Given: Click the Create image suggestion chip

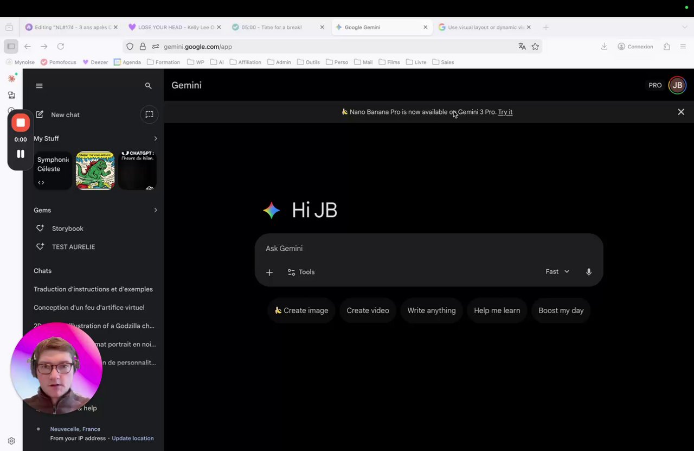Looking at the screenshot, I should 301,310.
